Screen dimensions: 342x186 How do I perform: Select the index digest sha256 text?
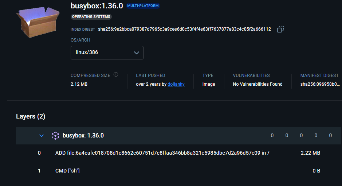click(185, 29)
